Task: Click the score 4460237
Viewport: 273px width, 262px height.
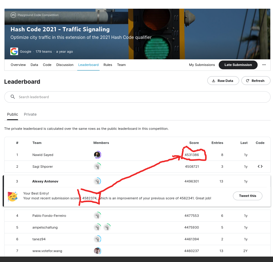Action: (x=192, y=251)
